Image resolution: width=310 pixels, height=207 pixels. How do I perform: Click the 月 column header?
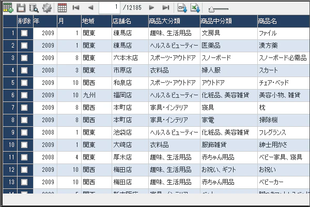point(69,21)
